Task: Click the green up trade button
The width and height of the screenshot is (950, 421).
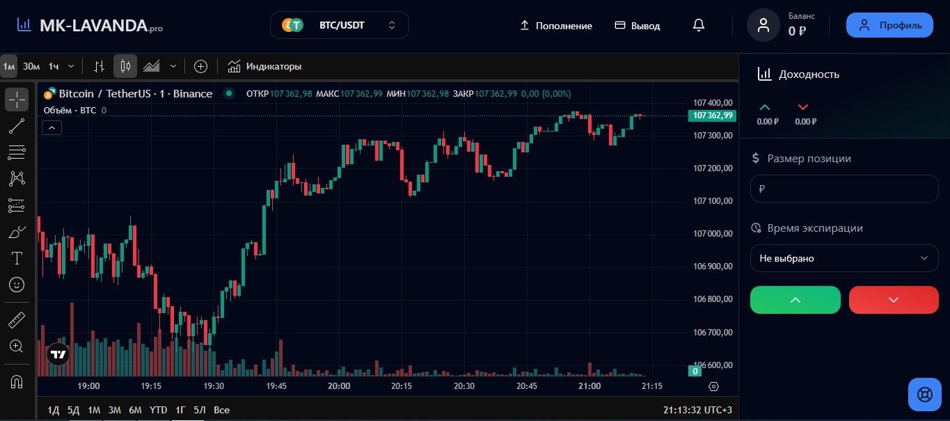Action: coord(795,300)
